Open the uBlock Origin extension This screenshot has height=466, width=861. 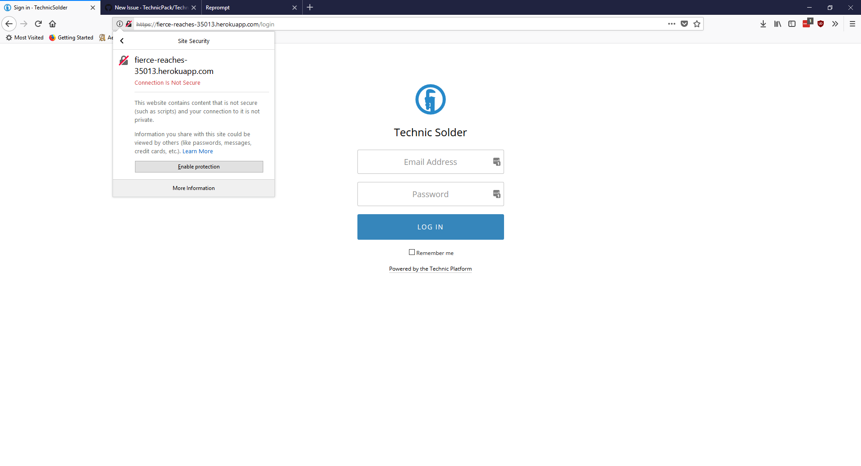click(x=821, y=24)
